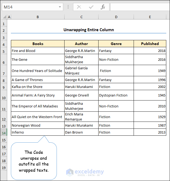Select the 'The Gene' cell
The width and height of the screenshot is (170, 181).
click(38, 59)
